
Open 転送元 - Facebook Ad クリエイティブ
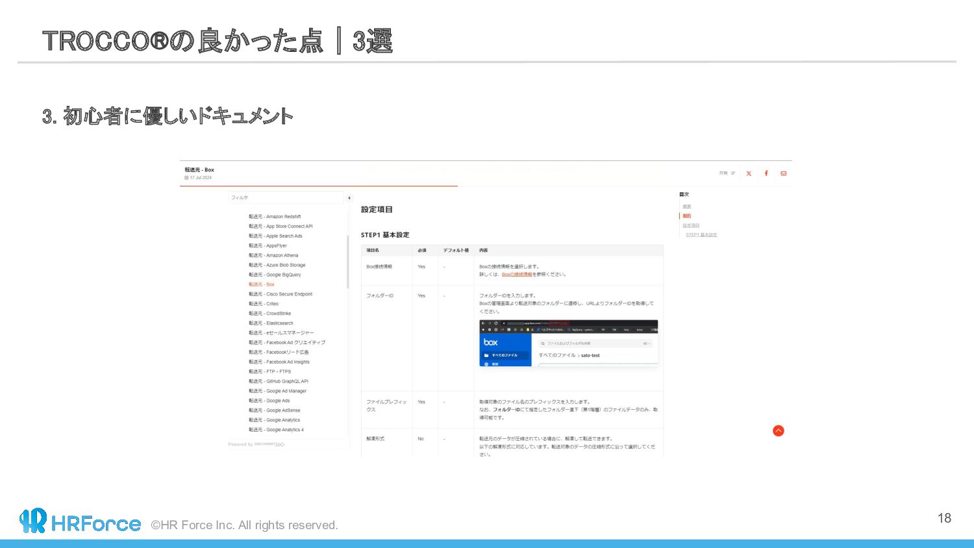287,343
